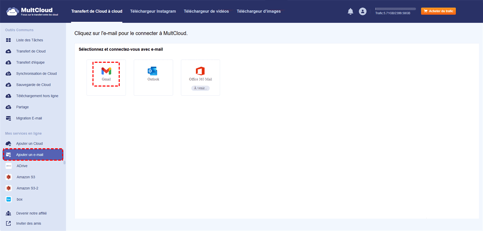
Task: Click the Partage cloud icon
Action: point(9,107)
